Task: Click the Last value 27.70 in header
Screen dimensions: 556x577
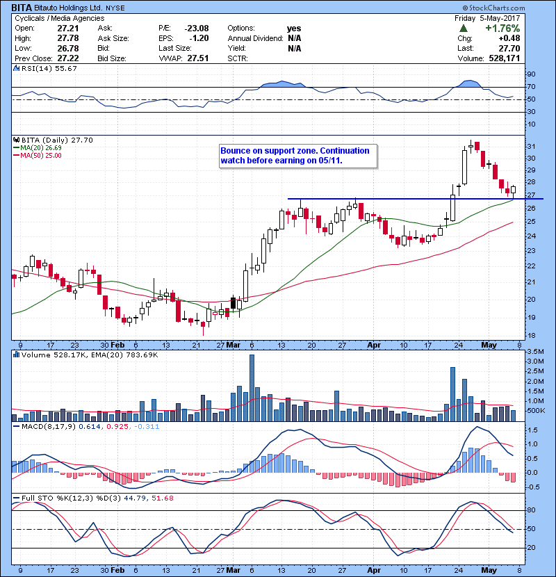Action: point(509,48)
